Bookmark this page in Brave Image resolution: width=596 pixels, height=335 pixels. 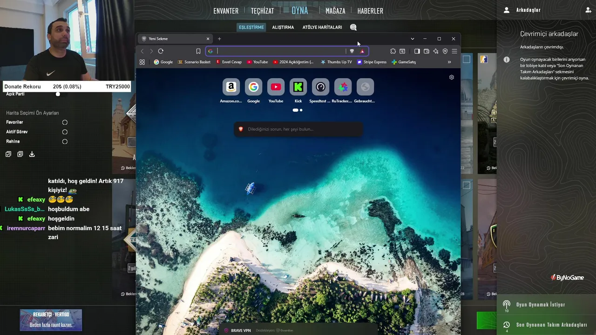pos(198,51)
